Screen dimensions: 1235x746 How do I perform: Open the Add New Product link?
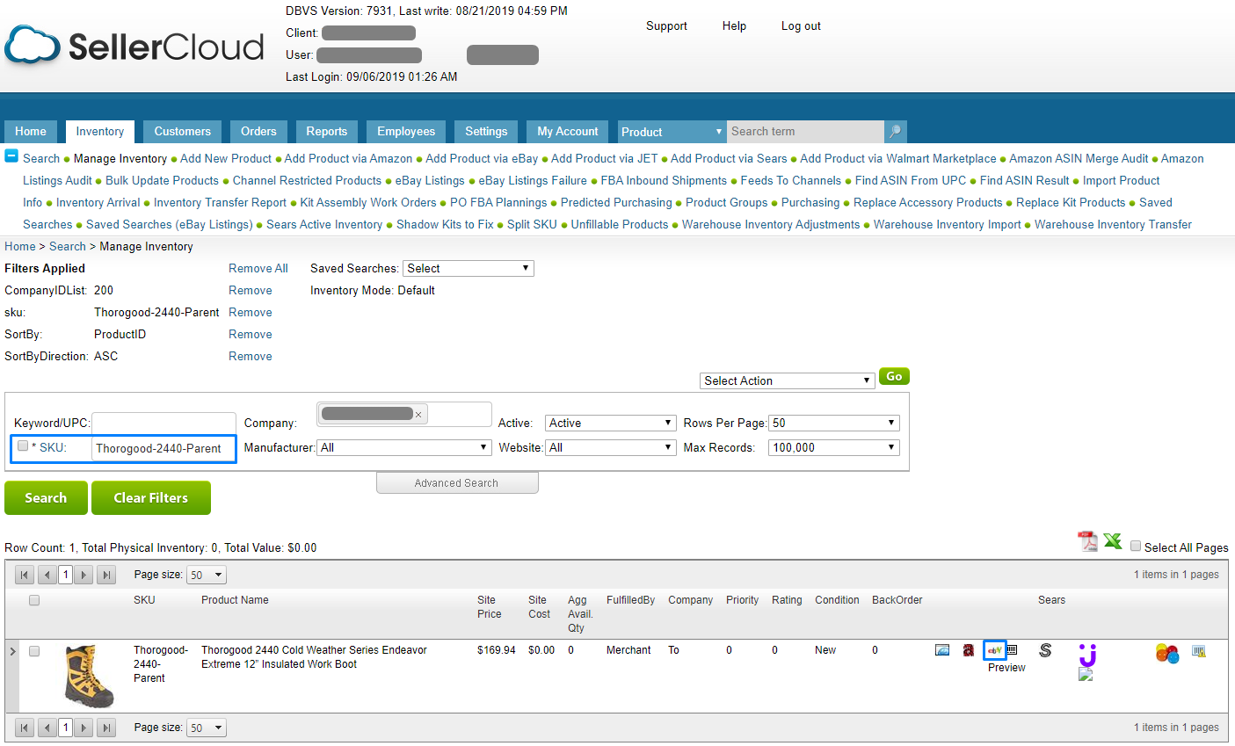[226, 159]
